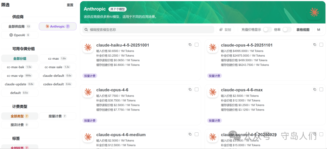Click the 重置 reset button
Viewport: 327px width, 149px height.
pos(70,5)
